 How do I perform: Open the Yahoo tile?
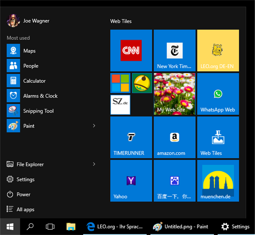(x=131, y=181)
